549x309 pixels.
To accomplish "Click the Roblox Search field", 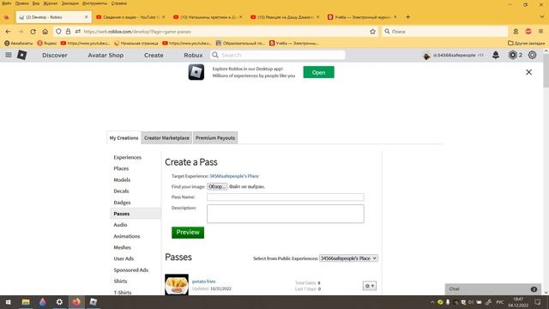I will pyautogui.click(x=278, y=55).
